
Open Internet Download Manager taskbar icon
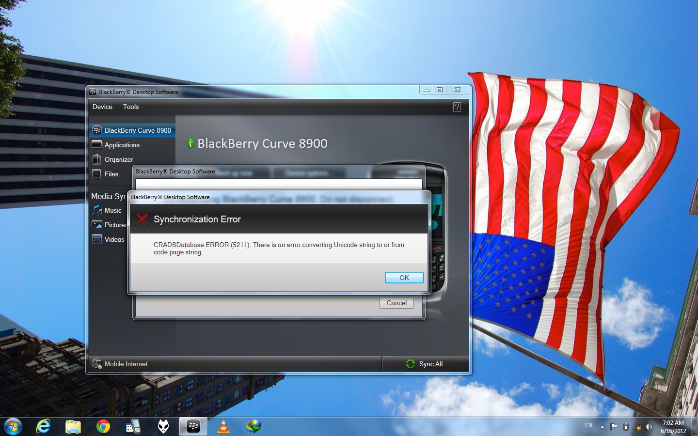coord(254,426)
